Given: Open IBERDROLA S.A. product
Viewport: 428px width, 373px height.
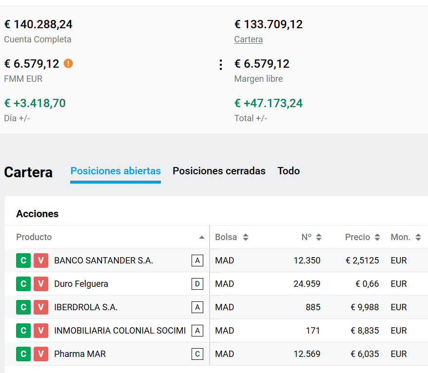Looking at the screenshot, I should (x=86, y=307).
